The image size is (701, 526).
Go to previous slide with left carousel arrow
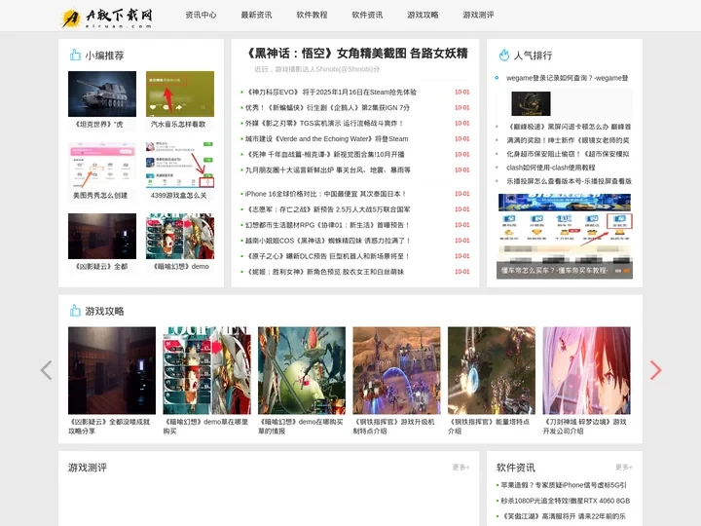[46, 370]
